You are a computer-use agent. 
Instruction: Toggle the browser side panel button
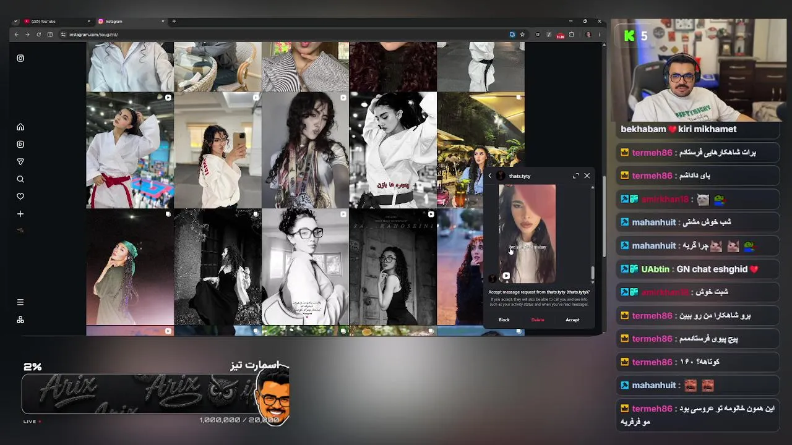(50, 35)
